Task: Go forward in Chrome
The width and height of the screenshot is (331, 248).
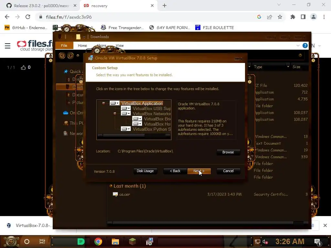Action: pos(17,17)
